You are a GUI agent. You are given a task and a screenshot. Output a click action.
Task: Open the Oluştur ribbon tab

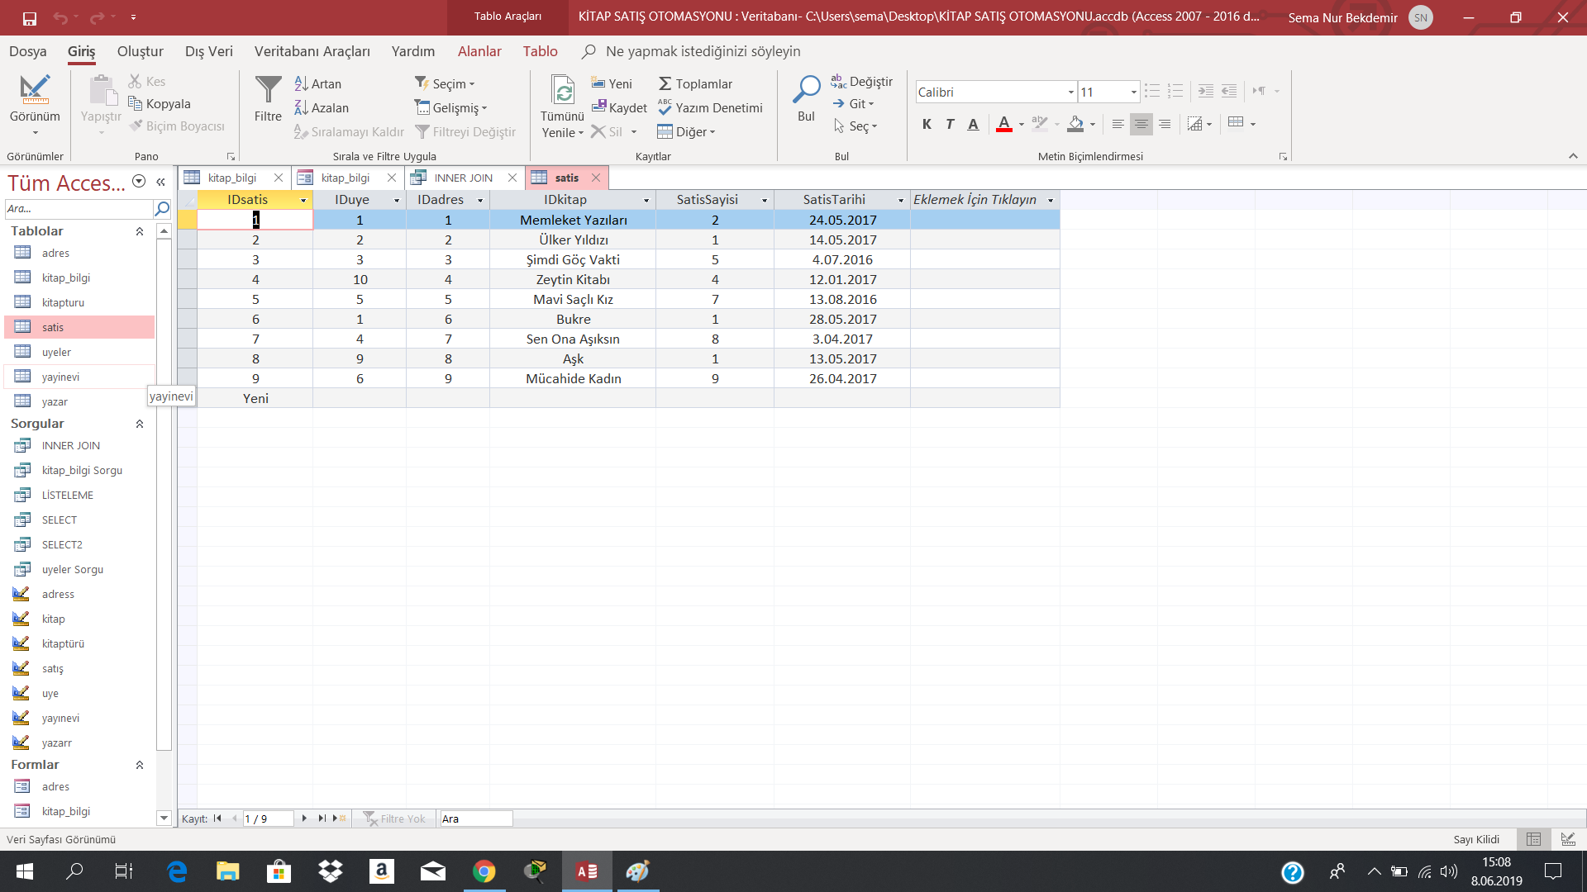click(x=140, y=51)
